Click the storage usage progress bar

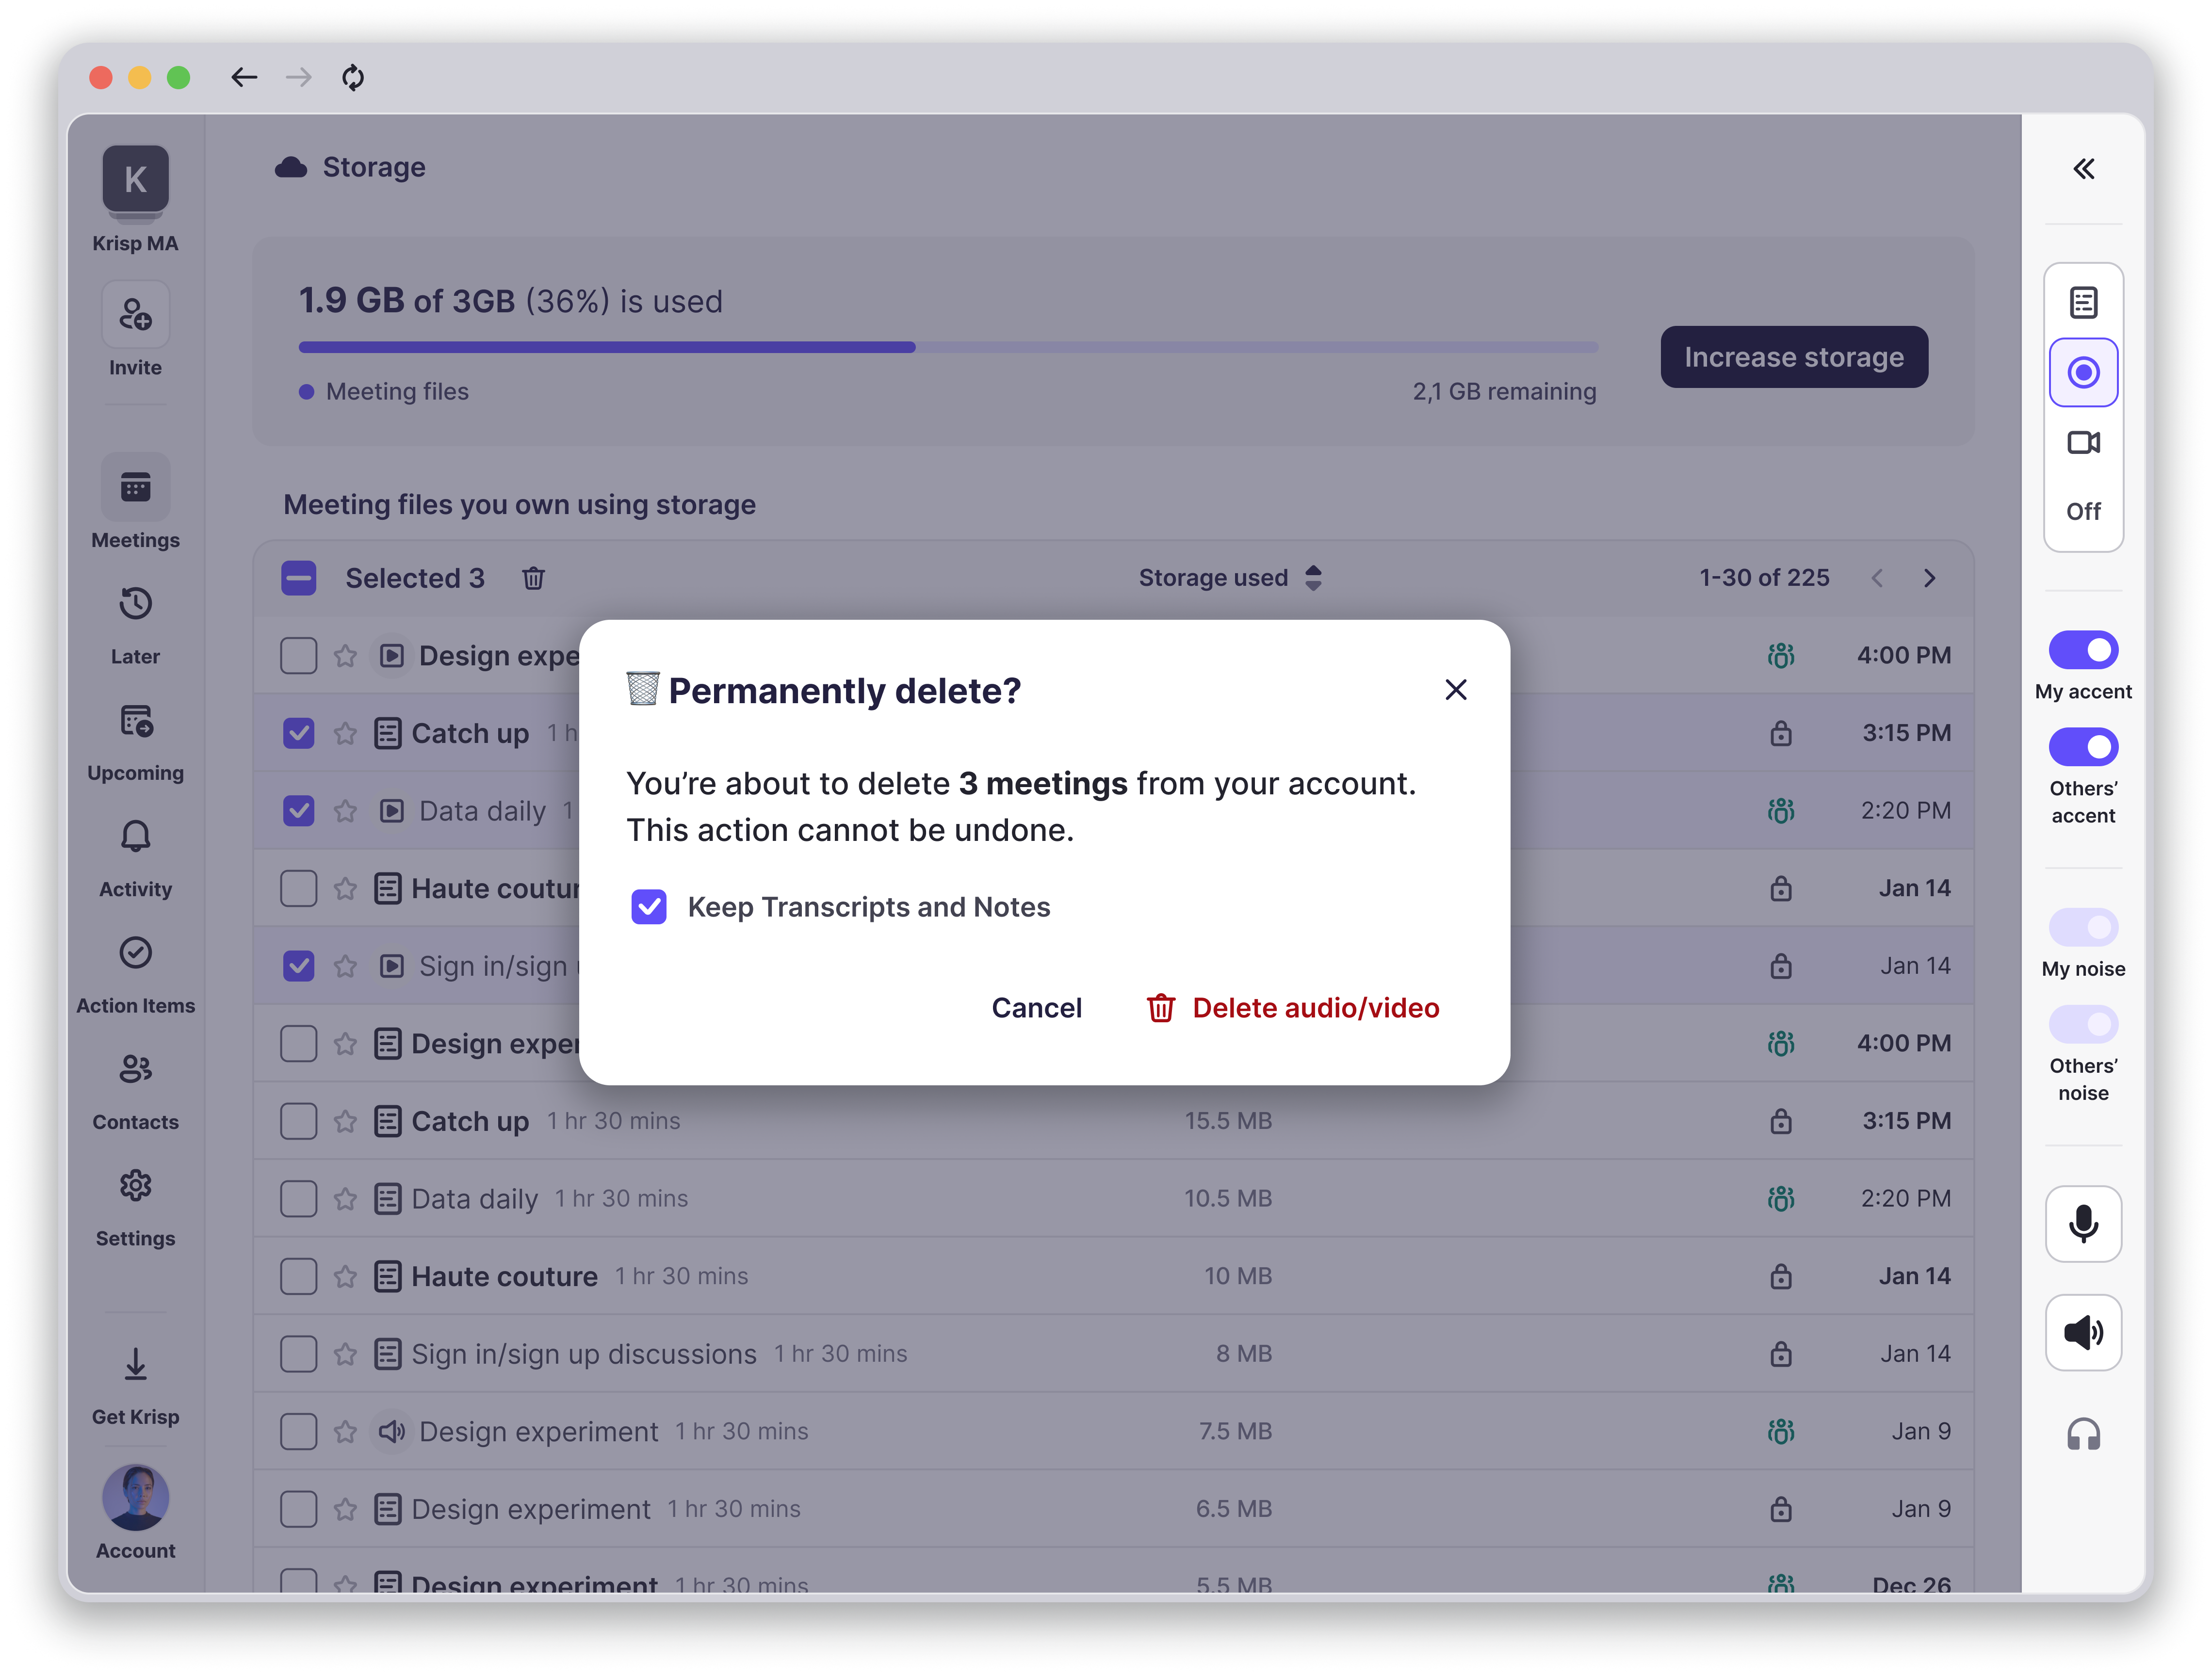coord(947,347)
